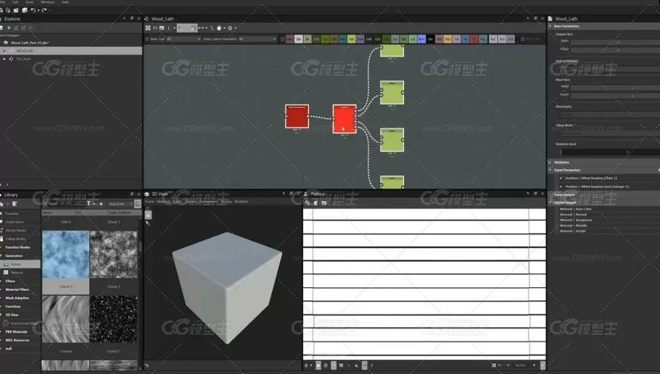This screenshot has width=660, height=374.
Task: Click the Undo arrow in main toolbar
Action: point(33,10)
